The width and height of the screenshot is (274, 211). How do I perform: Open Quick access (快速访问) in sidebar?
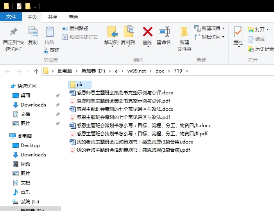tap(23, 86)
